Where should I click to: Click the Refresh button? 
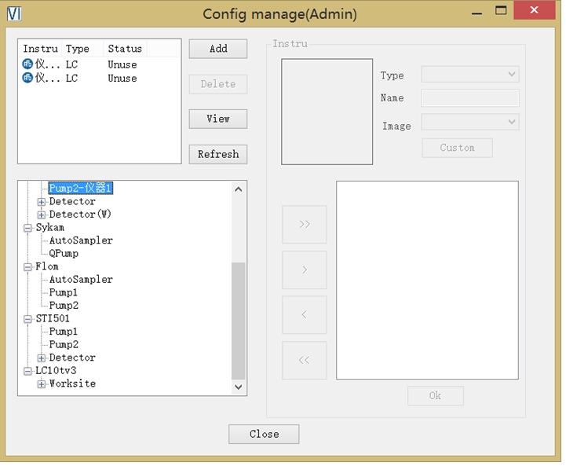[x=218, y=154]
